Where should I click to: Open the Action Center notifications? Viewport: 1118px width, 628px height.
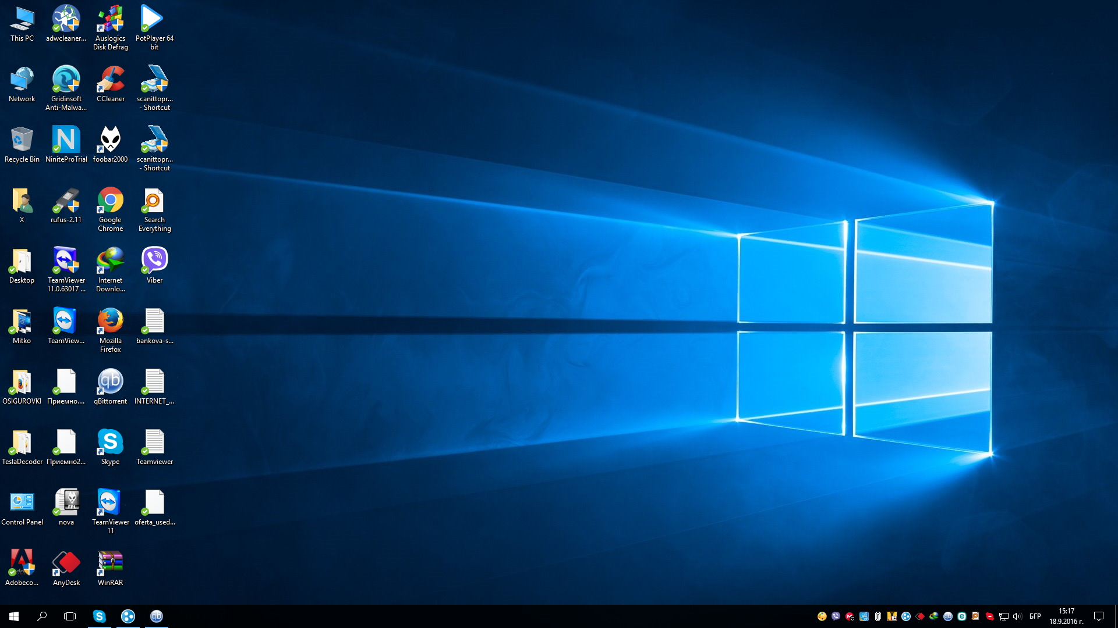[1099, 616]
